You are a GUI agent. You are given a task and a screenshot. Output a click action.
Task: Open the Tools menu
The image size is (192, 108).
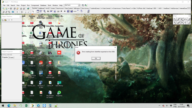[x=49, y=5]
